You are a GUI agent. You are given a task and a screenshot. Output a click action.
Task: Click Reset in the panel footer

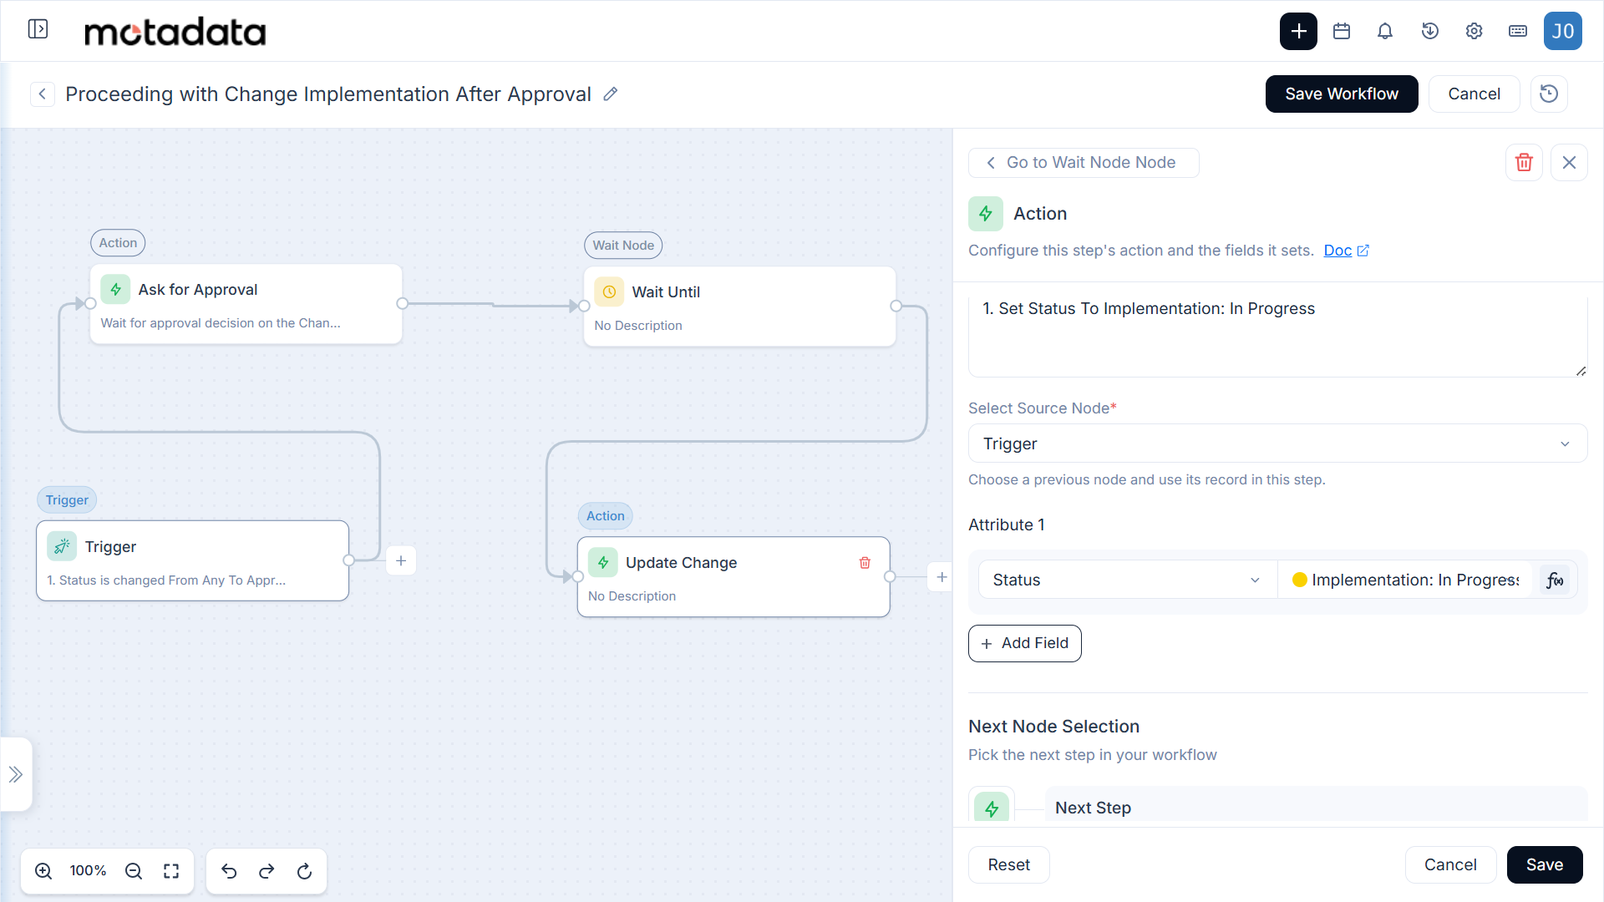pos(1008,864)
